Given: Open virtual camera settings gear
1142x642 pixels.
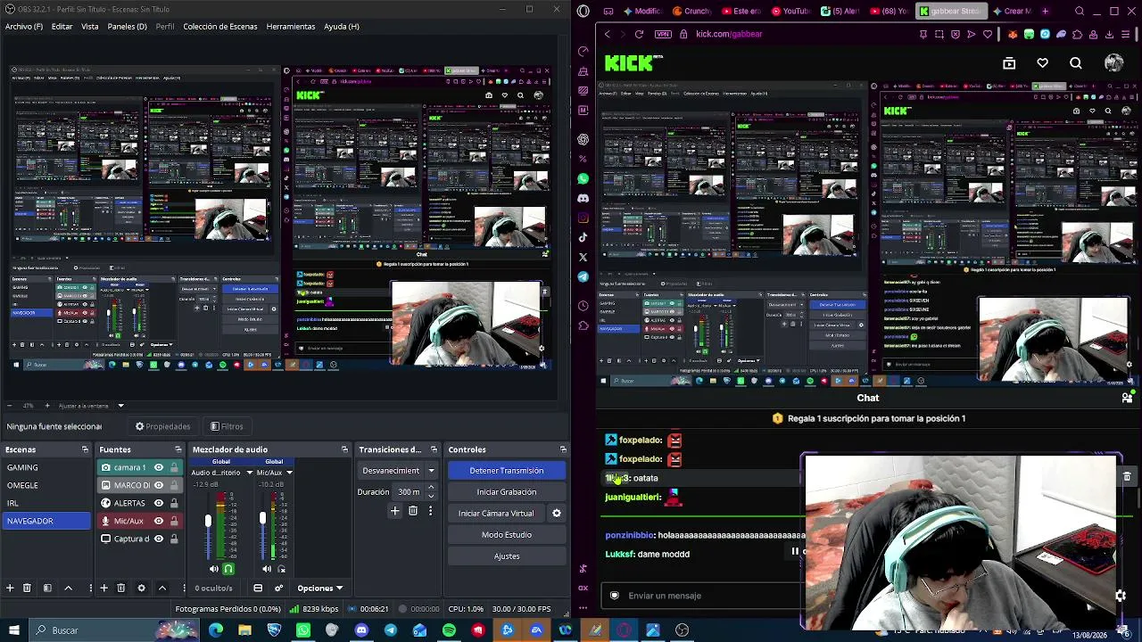Looking at the screenshot, I should tap(557, 514).
